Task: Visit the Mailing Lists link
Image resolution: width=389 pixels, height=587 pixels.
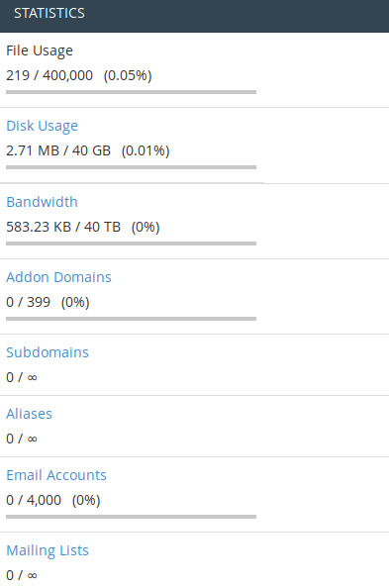Action: coord(48,550)
